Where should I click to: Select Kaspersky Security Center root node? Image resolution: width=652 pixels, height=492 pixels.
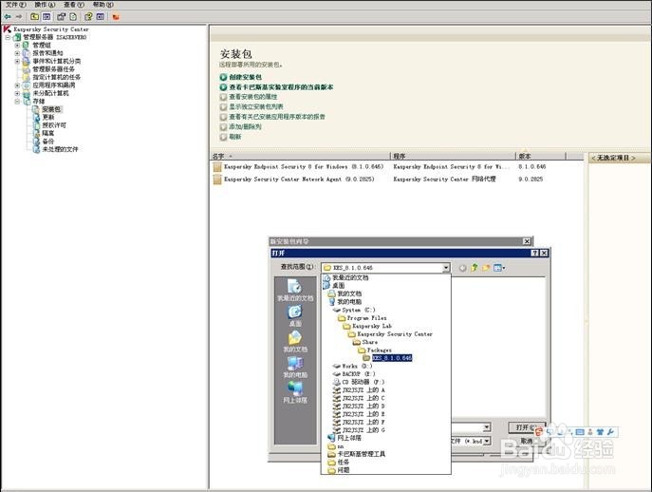(x=50, y=29)
